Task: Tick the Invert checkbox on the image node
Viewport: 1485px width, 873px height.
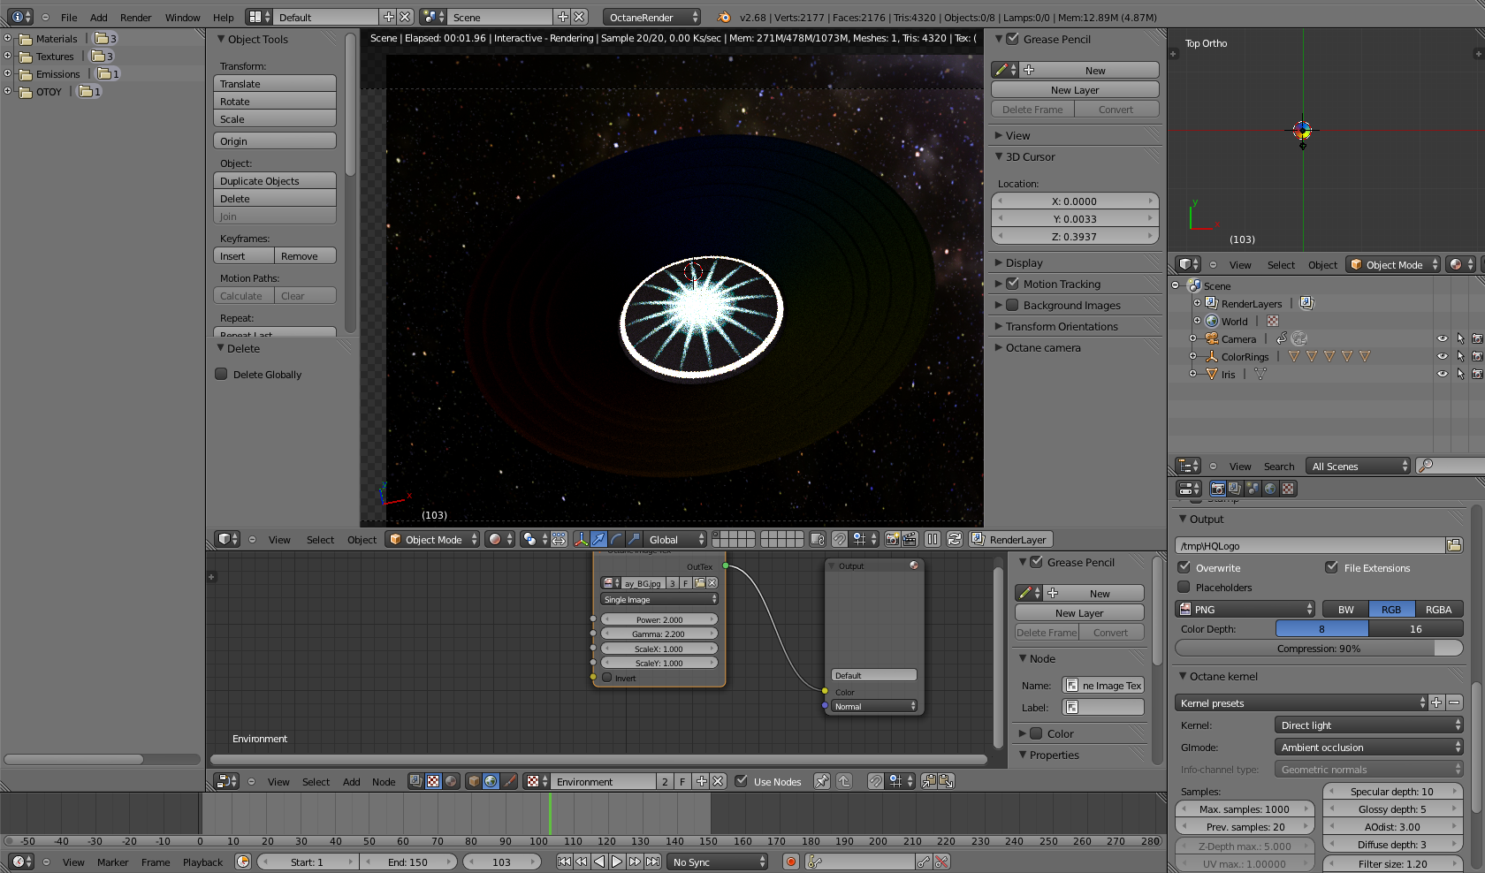Action: [x=607, y=678]
